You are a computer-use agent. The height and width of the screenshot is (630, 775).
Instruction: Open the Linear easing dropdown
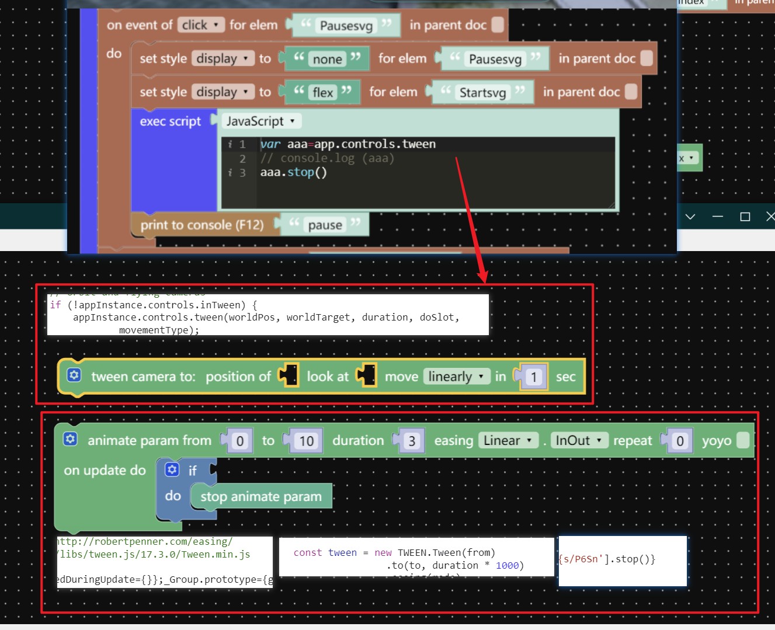click(x=508, y=440)
